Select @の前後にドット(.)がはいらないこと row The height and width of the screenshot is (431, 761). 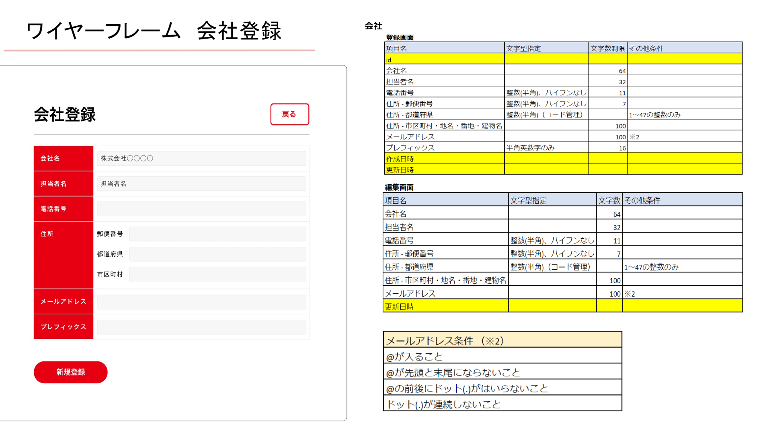click(503, 388)
